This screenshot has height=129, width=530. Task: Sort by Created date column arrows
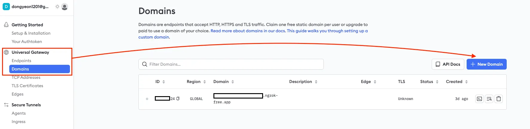(x=466, y=82)
